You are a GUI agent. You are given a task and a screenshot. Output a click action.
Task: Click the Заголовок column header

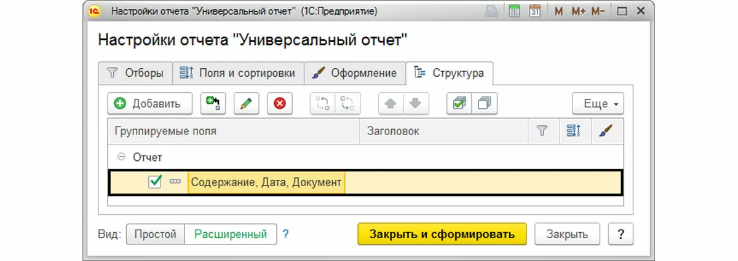coord(444,131)
